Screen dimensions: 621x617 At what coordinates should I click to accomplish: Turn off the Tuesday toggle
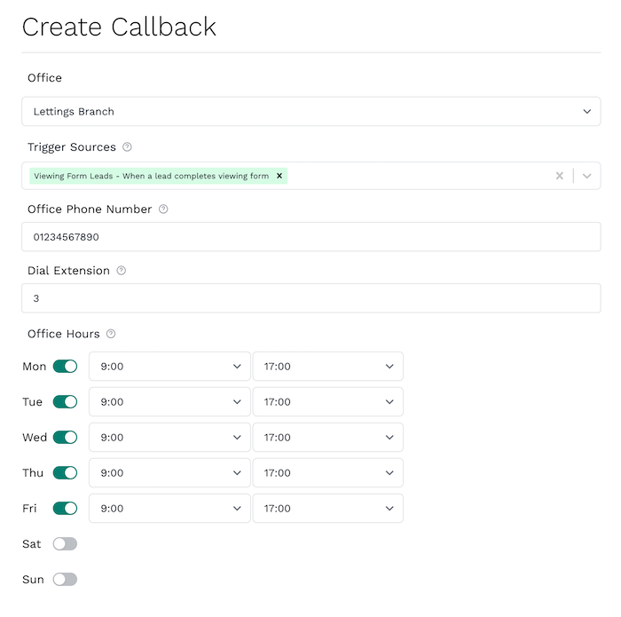point(65,402)
